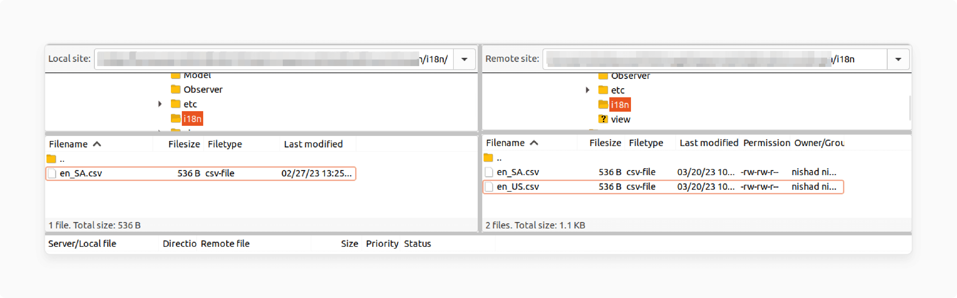Click the remote etc folder icon
957x298 pixels.
click(603, 90)
